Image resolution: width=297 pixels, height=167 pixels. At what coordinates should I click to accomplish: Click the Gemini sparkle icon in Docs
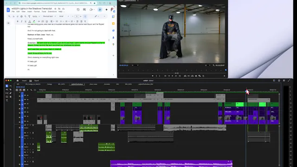106,9
